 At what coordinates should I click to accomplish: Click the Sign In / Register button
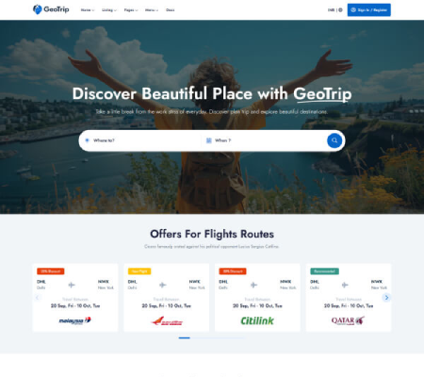pos(368,10)
